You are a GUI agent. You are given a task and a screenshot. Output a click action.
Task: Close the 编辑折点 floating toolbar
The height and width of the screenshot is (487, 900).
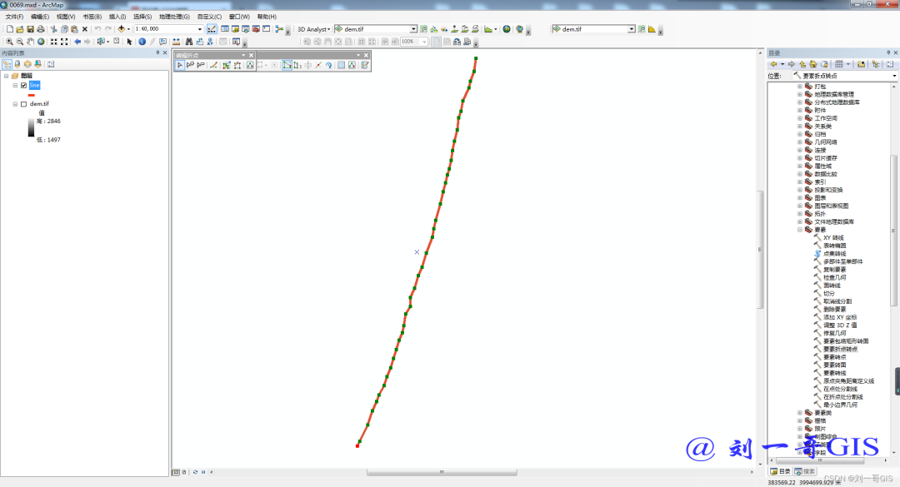point(251,55)
